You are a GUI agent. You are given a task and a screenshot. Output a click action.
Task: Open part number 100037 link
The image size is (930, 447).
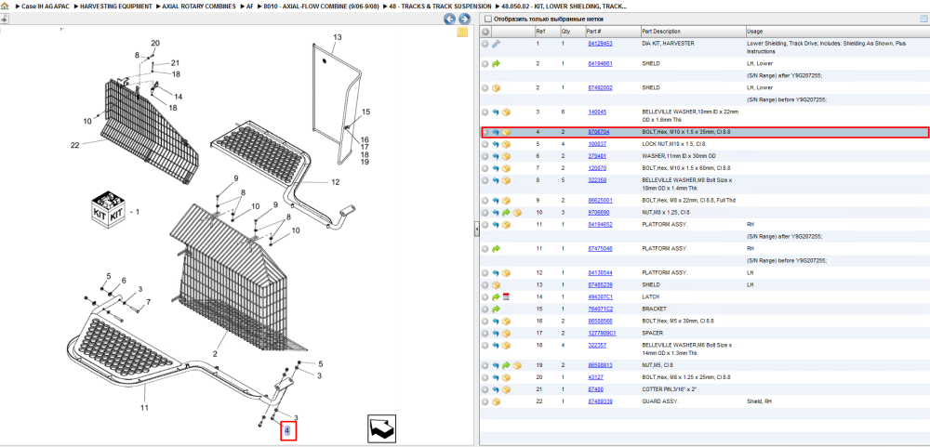coord(597,144)
